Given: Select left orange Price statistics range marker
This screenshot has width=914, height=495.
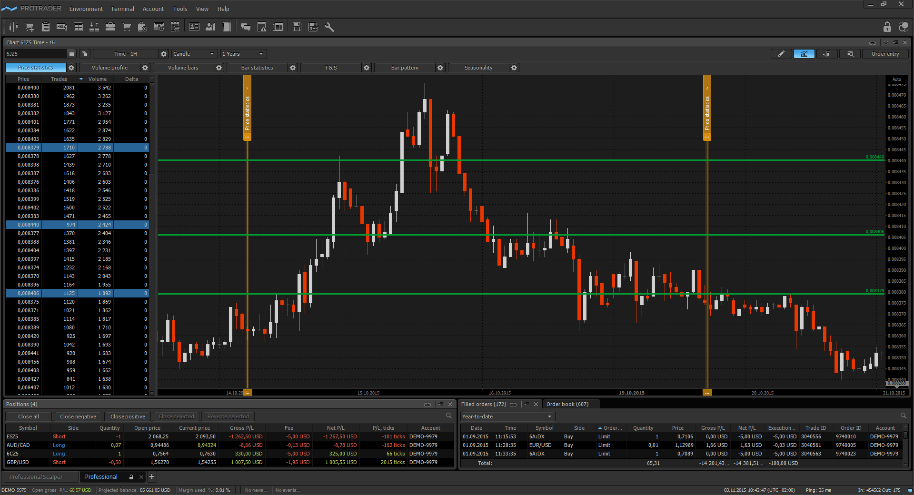Looking at the screenshot, I should (247, 108).
